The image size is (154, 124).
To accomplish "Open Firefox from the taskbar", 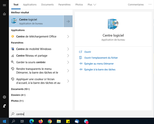I will (x=41, y=121).
